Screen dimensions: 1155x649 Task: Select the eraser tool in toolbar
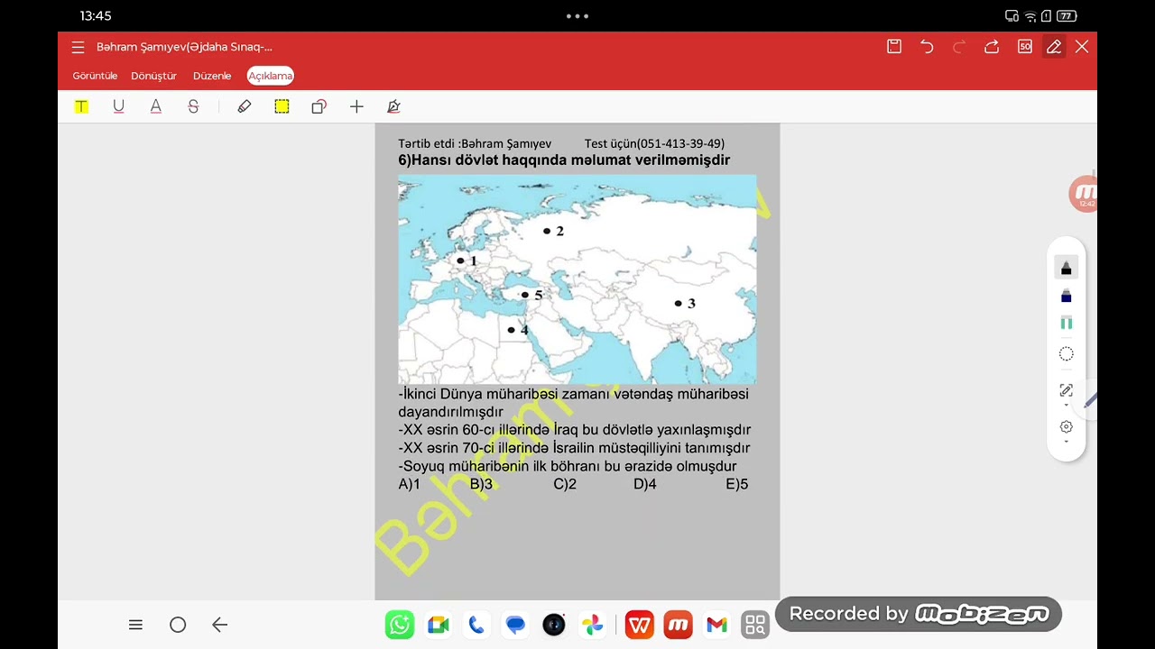245,106
